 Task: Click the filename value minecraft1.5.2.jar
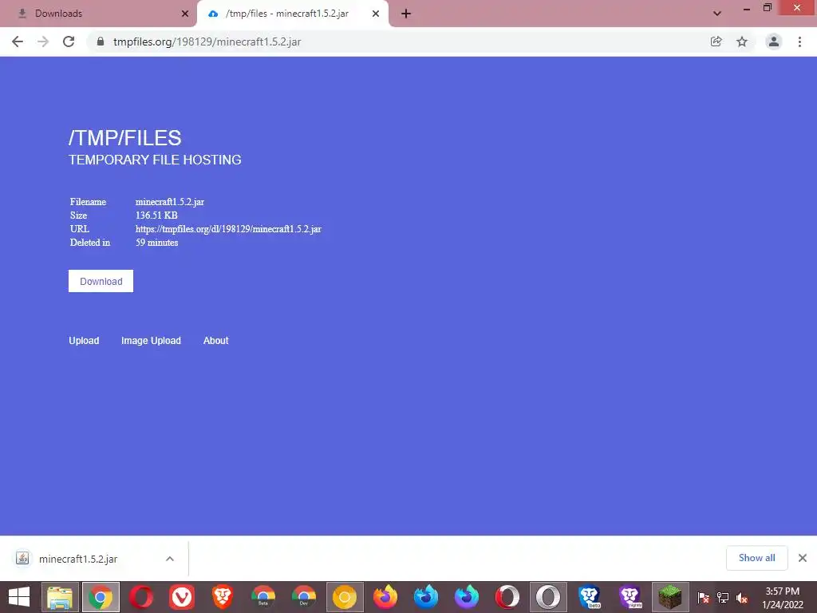pos(170,202)
